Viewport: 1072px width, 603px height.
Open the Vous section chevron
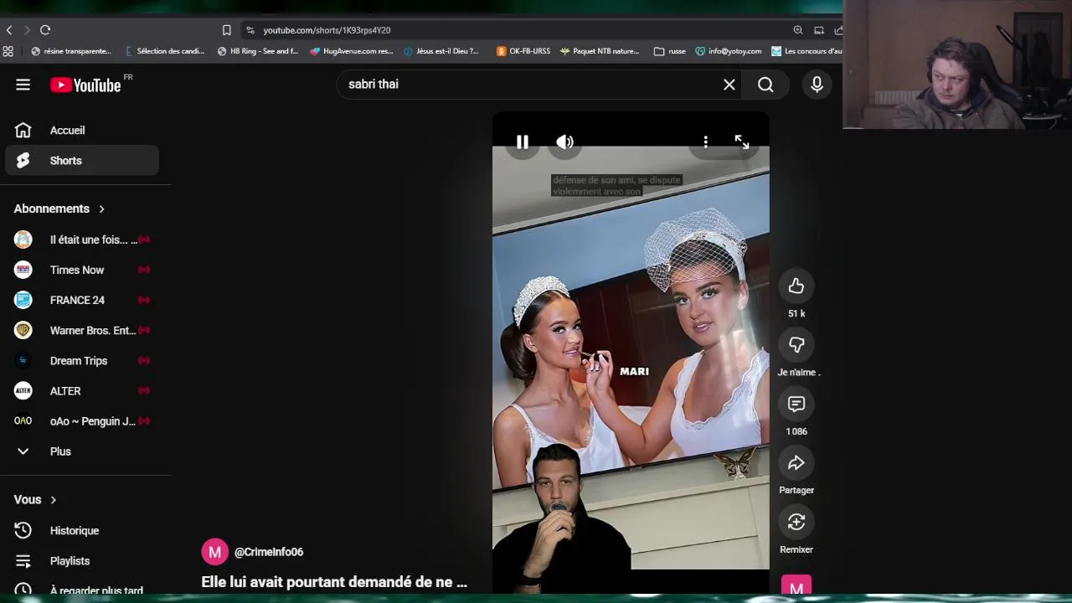pyautogui.click(x=54, y=500)
